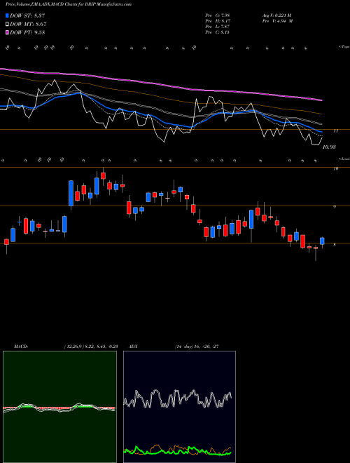Click the MACD (12,26,9) values text

pos(91,347)
